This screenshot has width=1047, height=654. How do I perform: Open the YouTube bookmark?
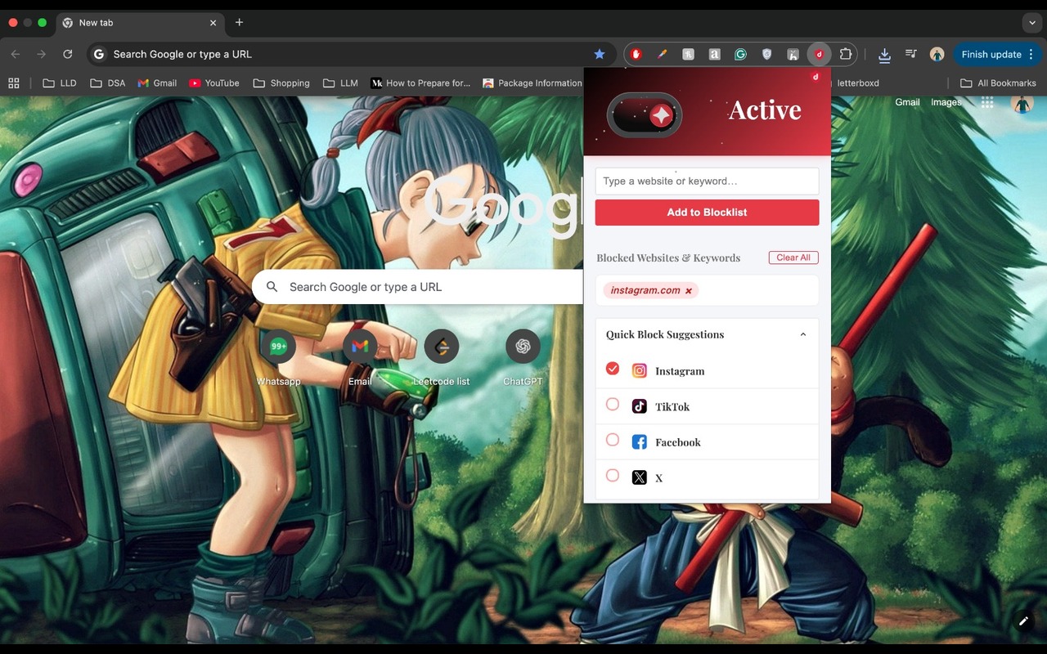tap(214, 83)
